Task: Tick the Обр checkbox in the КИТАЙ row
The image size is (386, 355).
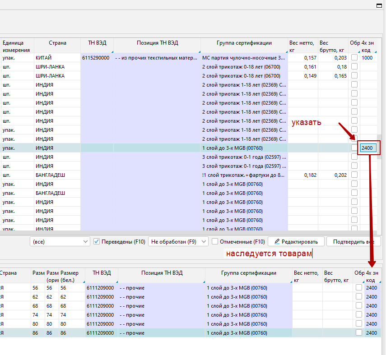Action: tap(354, 58)
